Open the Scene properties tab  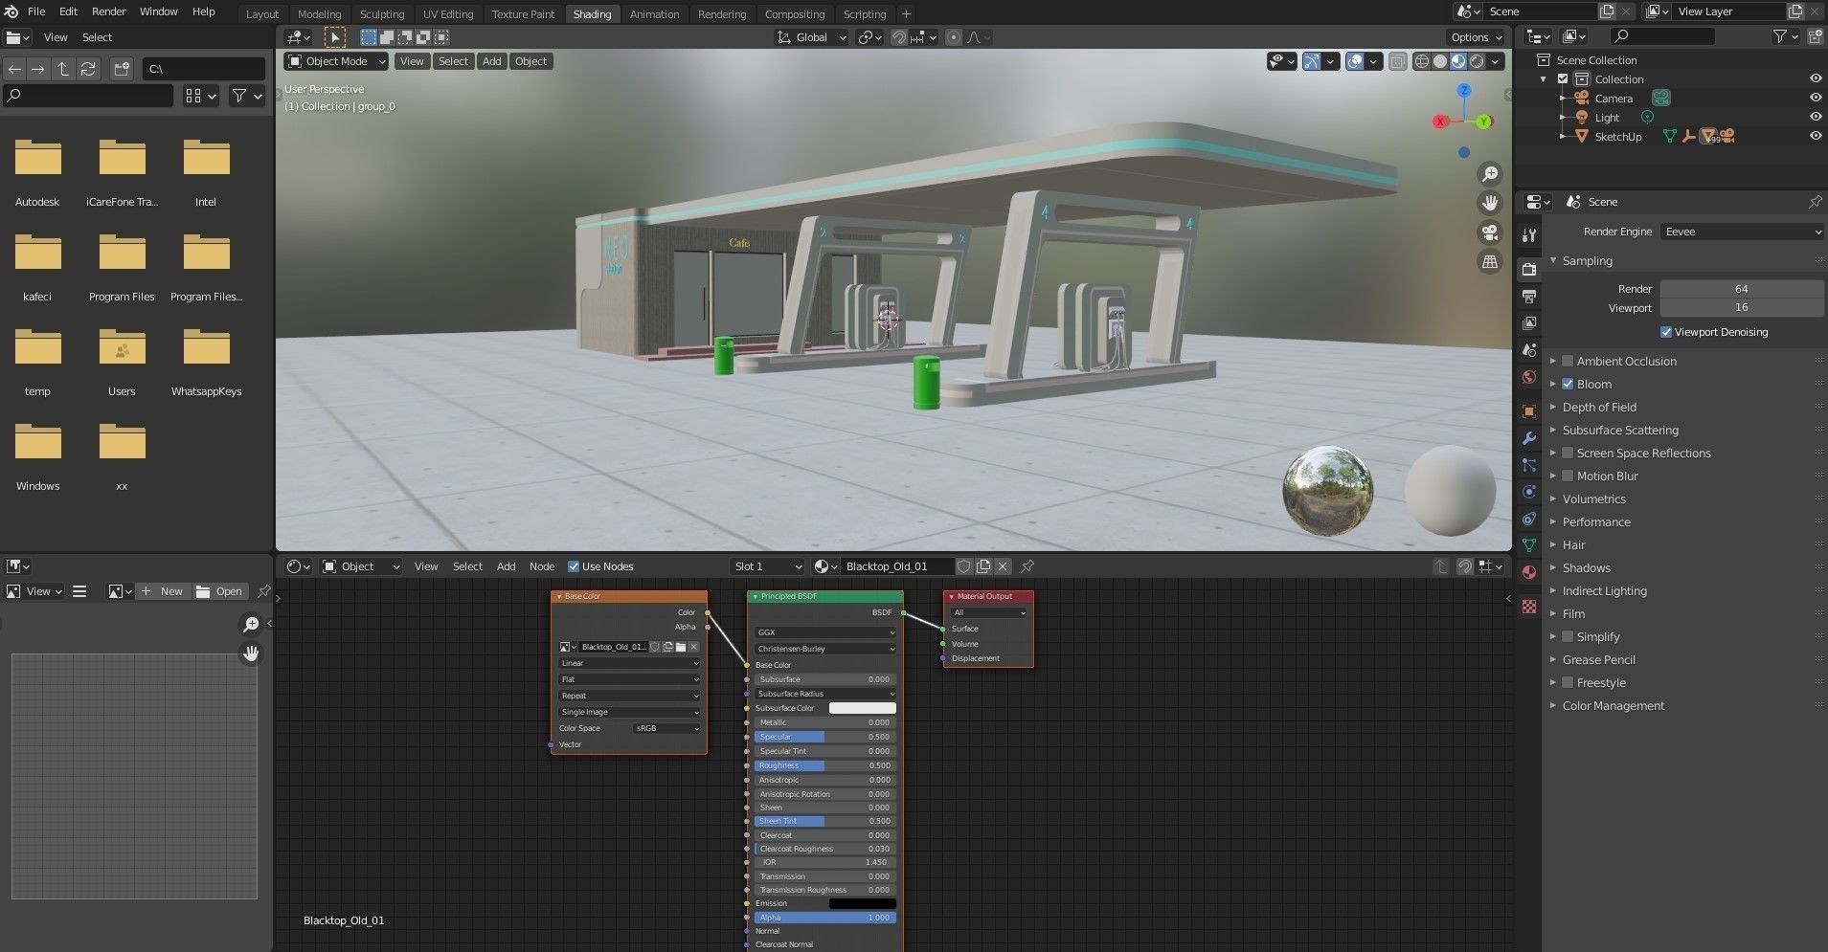(x=1529, y=350)
